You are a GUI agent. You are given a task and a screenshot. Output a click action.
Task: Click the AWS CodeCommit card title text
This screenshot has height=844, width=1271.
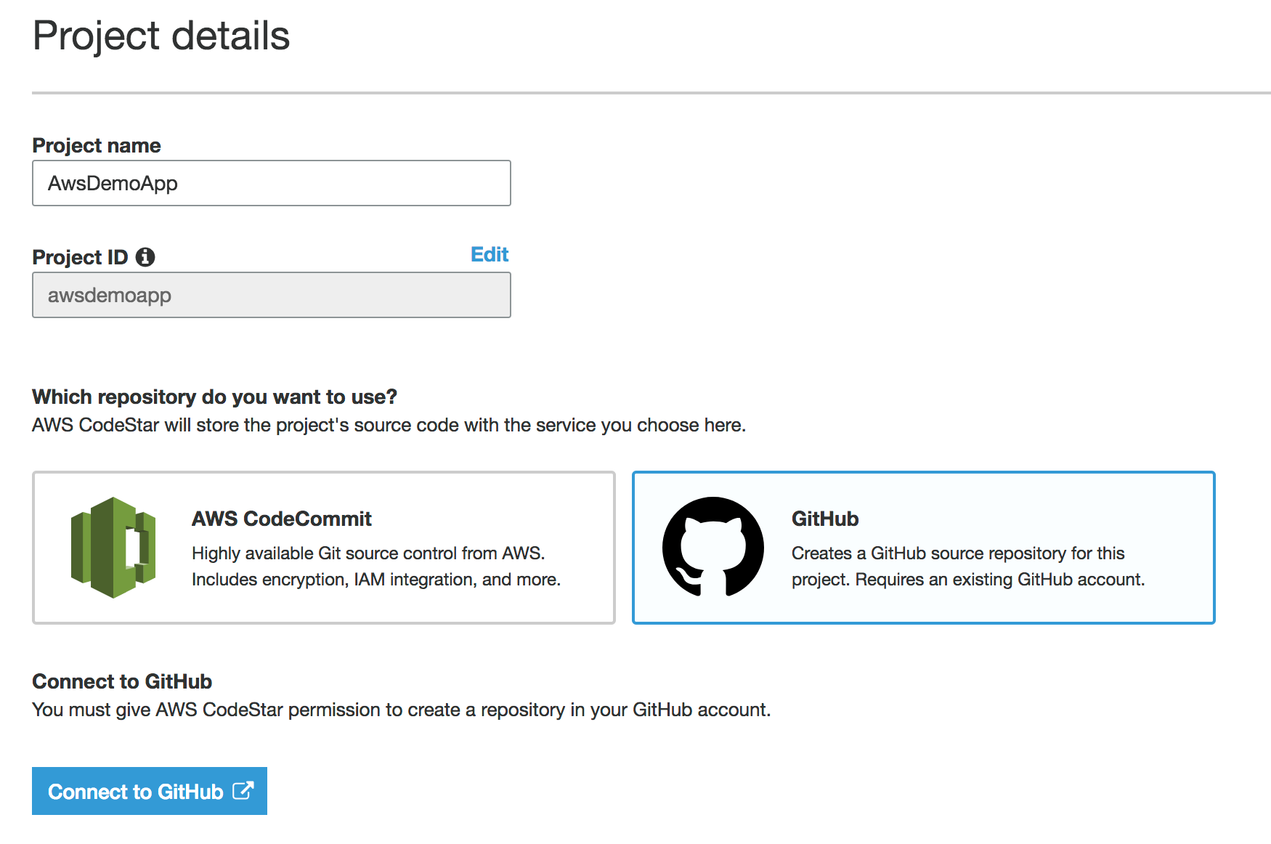click(280, 519)
